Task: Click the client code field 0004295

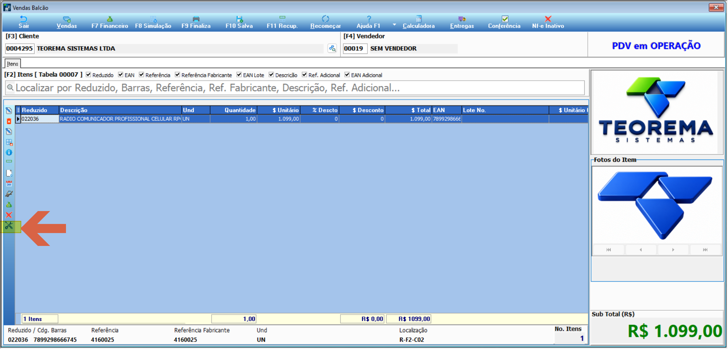Action: point(19,49)
